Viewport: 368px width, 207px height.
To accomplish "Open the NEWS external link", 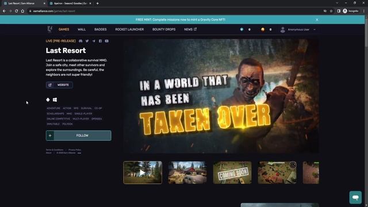I will pos(190,29).
